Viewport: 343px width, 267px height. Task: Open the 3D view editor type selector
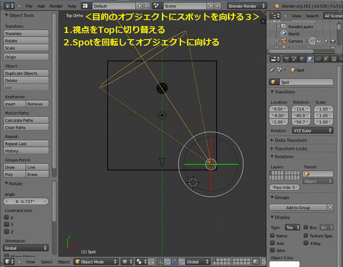tap(9, 262)
